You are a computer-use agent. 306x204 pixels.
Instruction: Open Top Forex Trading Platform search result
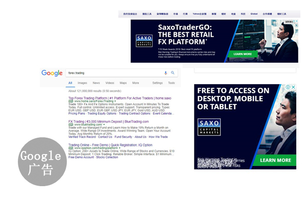pos(120,98)
